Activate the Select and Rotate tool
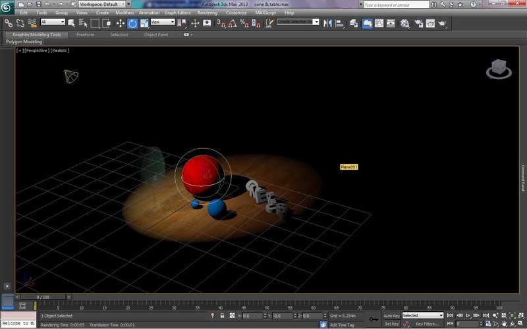 (x=132, y=23)
